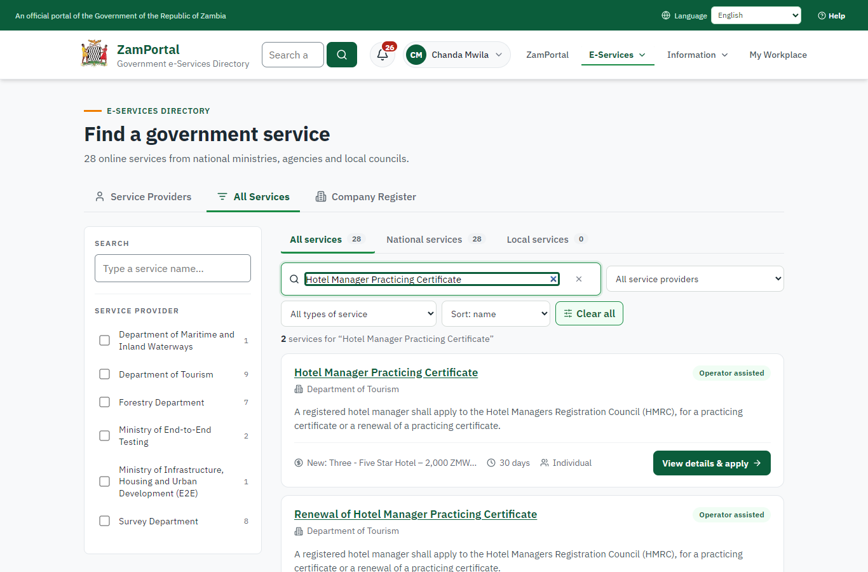
Task: Tick the Department of Tourism checkbox
Action: click(105, 374)
